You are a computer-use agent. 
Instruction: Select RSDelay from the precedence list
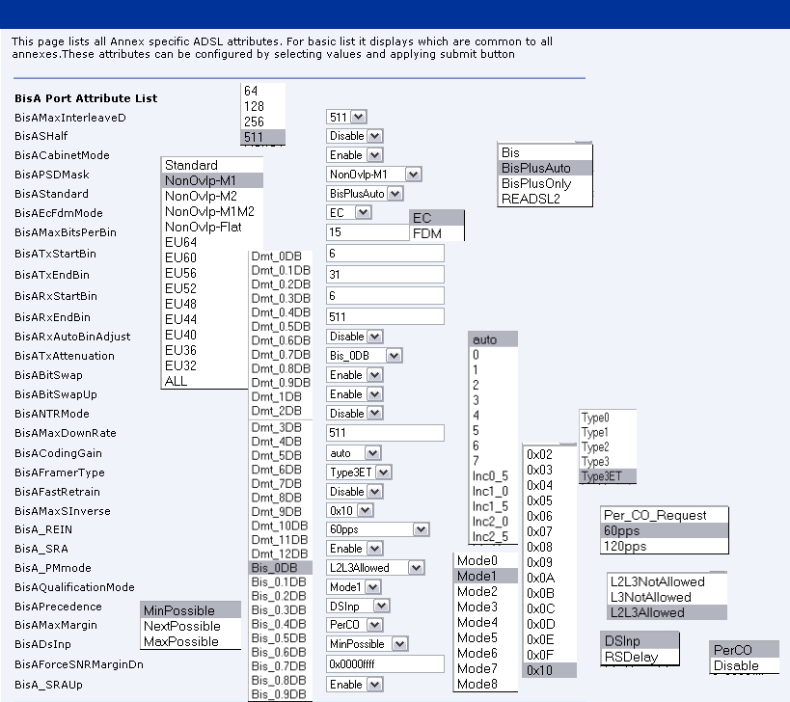coord(630,657)
